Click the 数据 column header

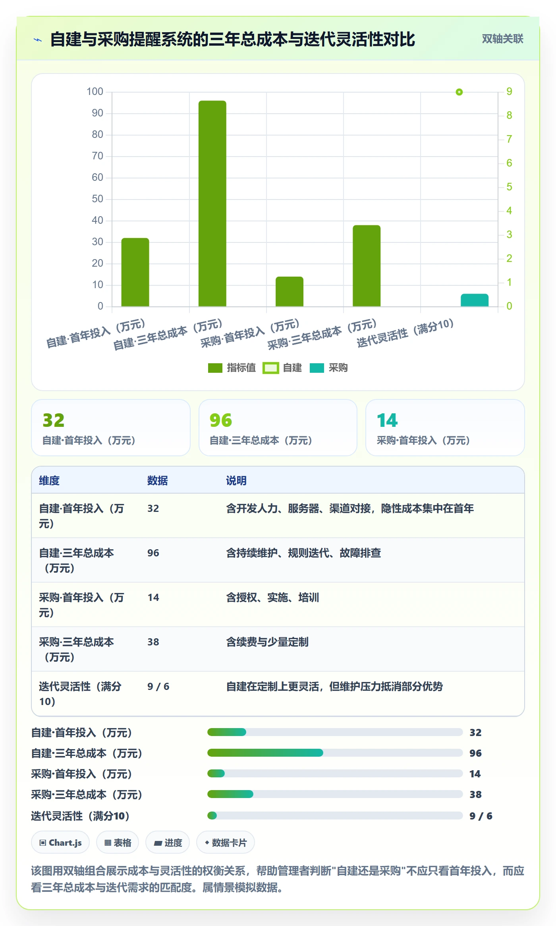coord(158,480)
